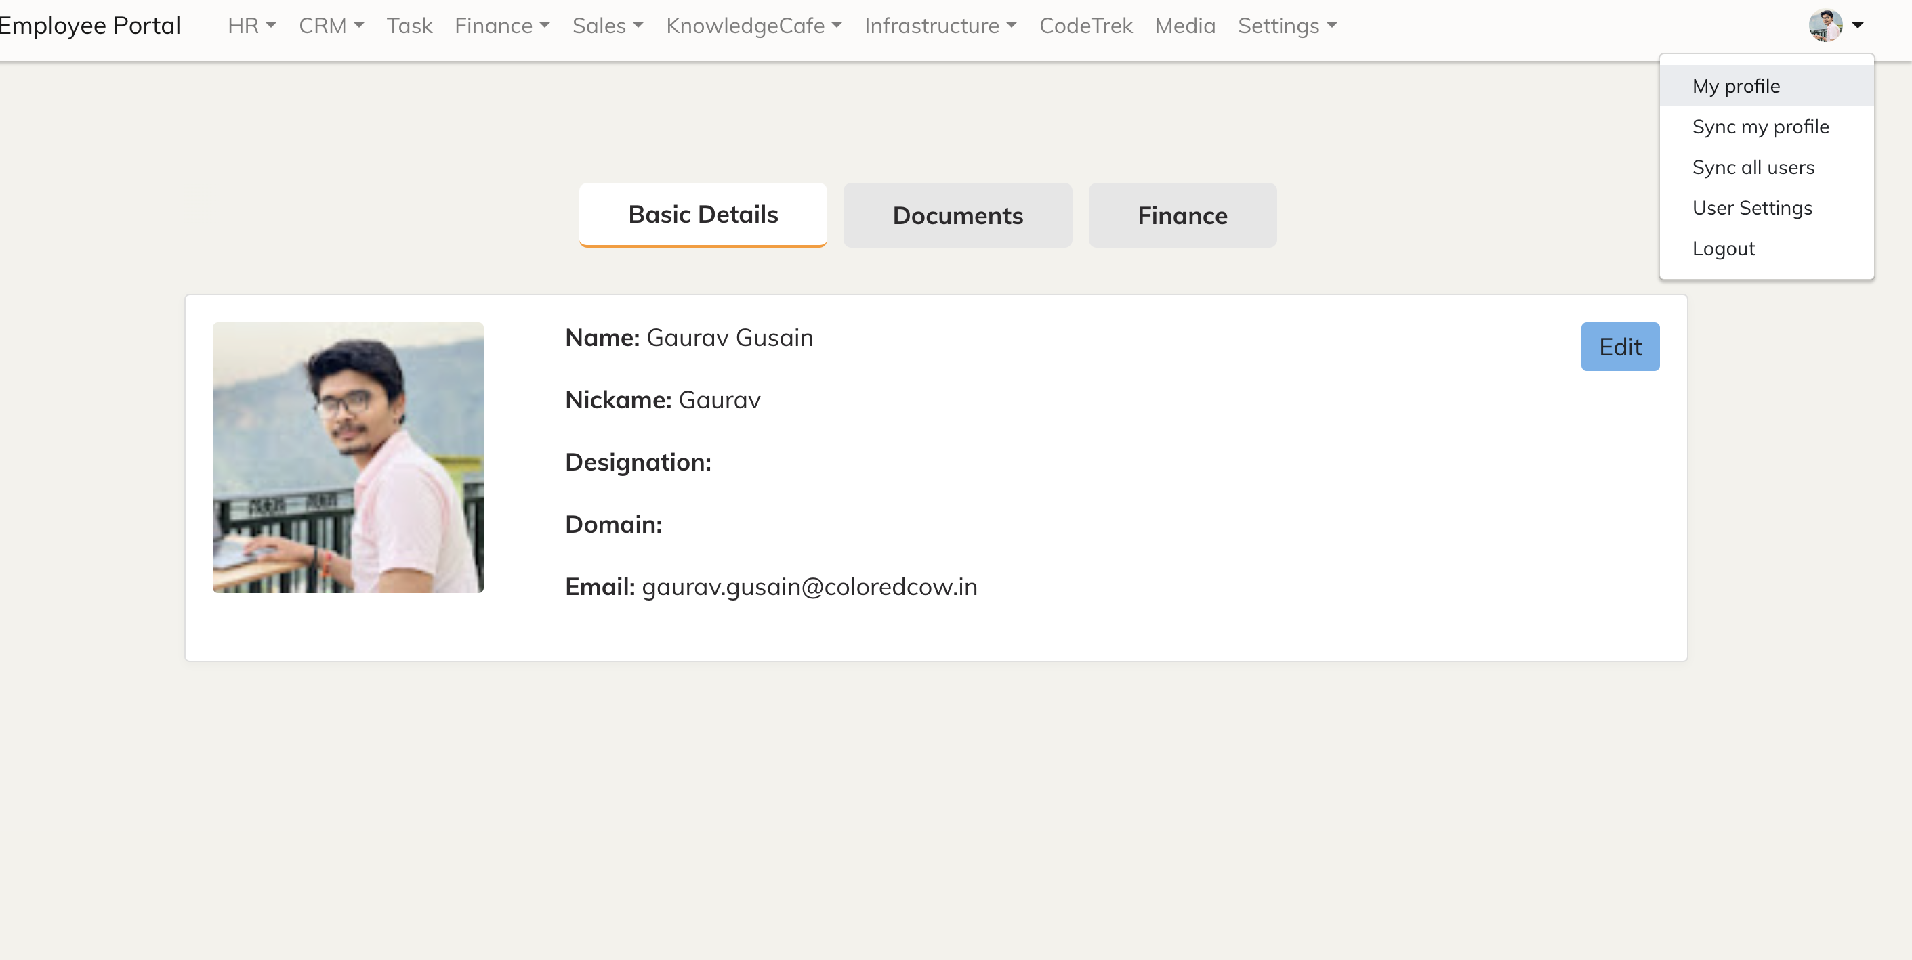Switch to the Documents tab
This screenshot has height=960, width=1912.
[957, 215]
